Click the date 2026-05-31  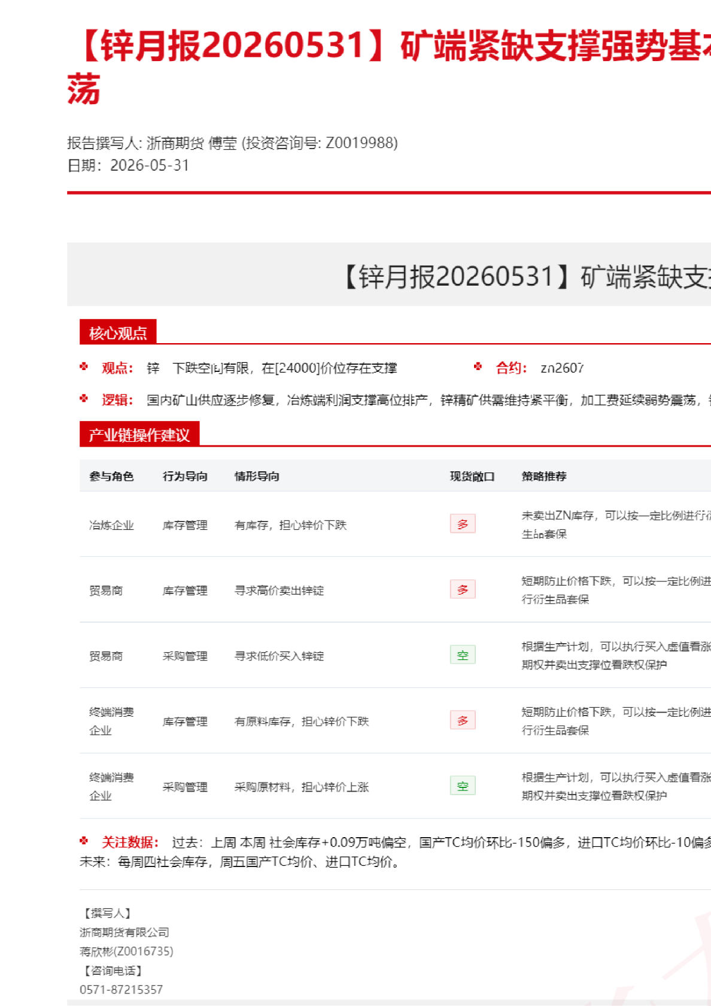click(x=150, y=165)
